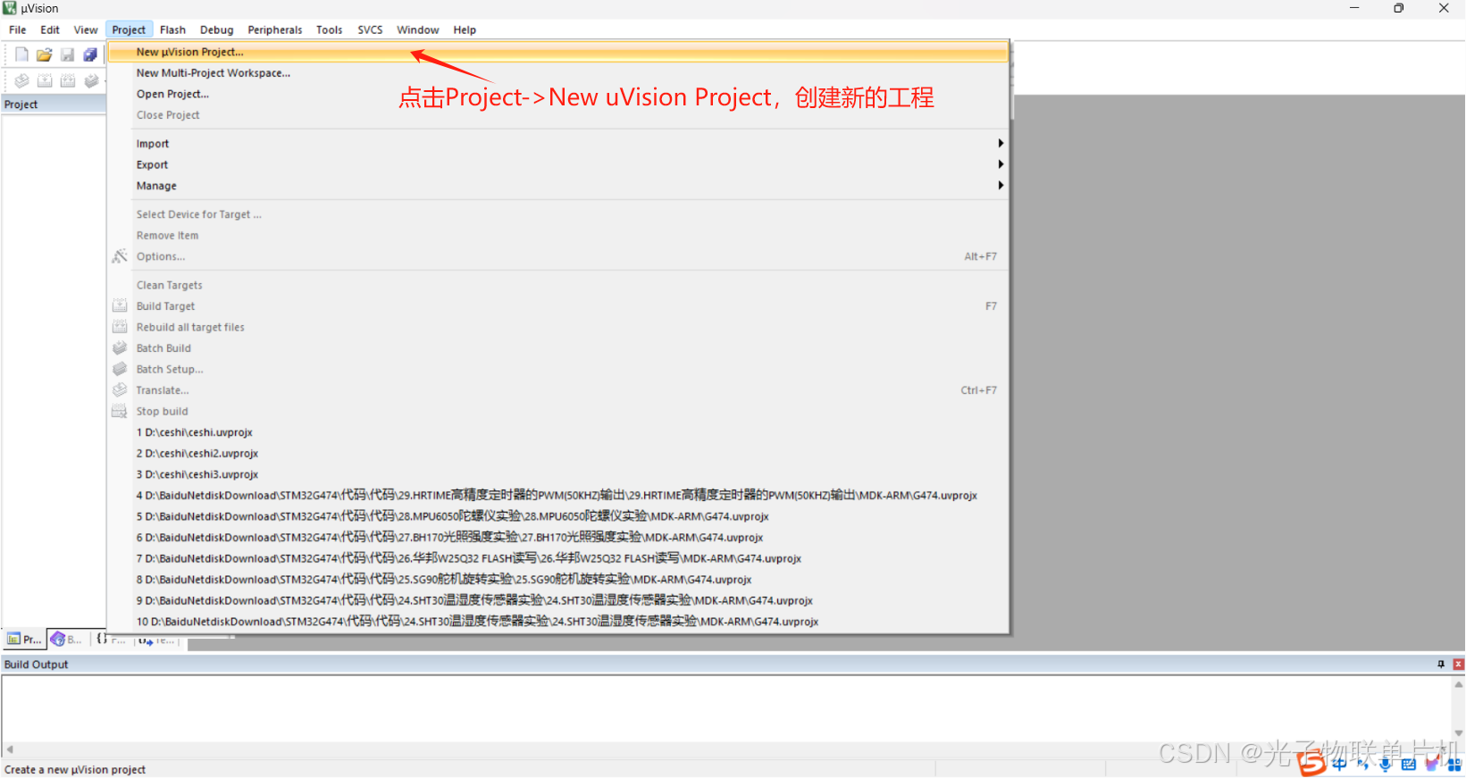Screen dimensions: 1466x778
Task: Open the Tools menu
Action: pyautogui.click(x=329, y=29)
